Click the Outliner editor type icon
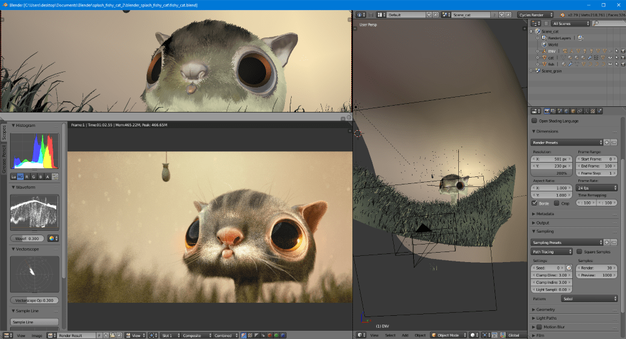This screenshot has width=626, height=339. click(x=536, y=24)
